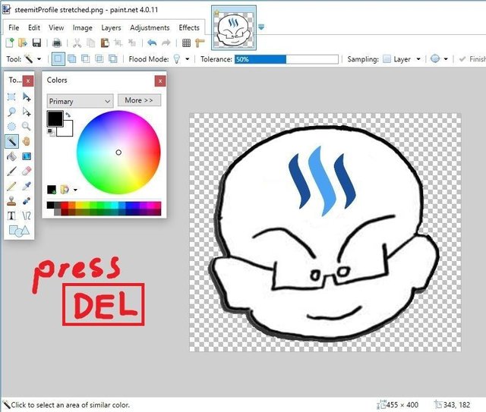
Task: Open the Sampling Layer dropdown
Action: [x=418, y=59]
